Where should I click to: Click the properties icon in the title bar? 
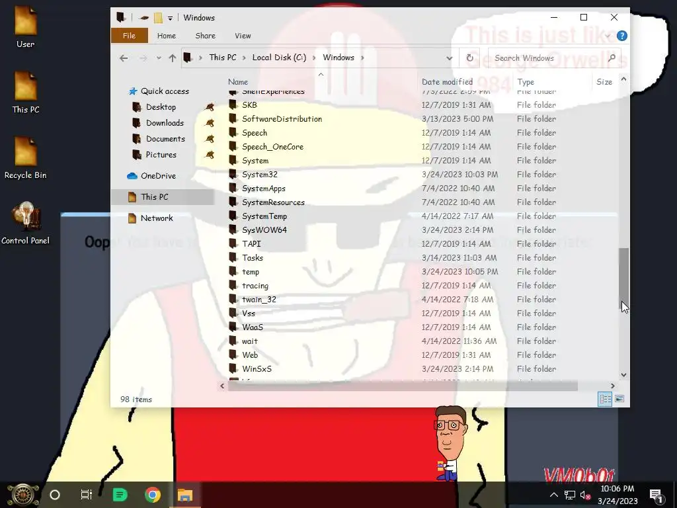pos(144,18)
